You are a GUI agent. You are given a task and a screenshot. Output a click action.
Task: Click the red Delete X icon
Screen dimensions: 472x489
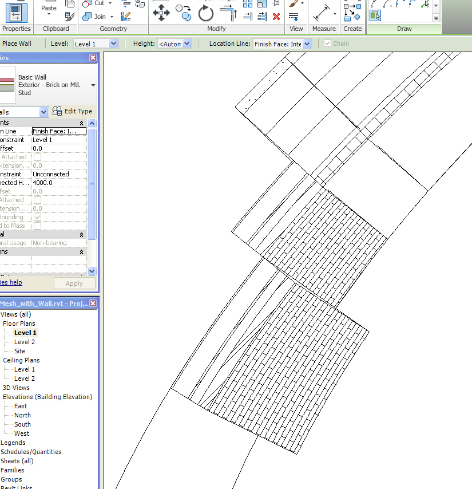[x=276, y=16]
